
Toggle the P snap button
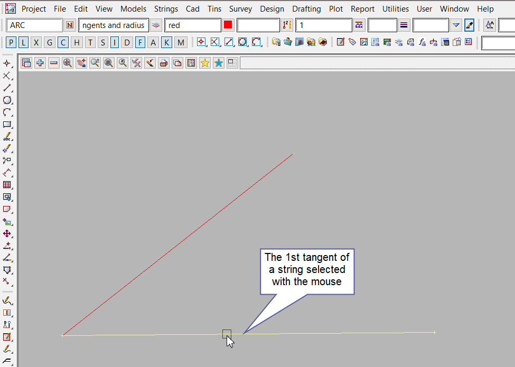pyautogui.click(x=11, y=43)
